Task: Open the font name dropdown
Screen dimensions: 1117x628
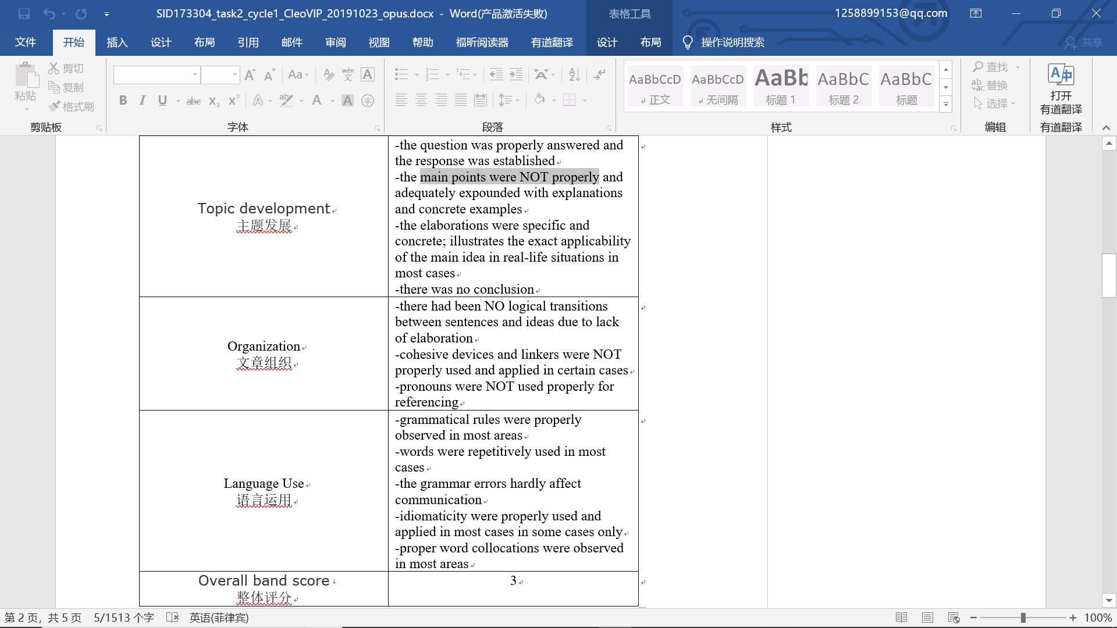Action: pos(195,74)
